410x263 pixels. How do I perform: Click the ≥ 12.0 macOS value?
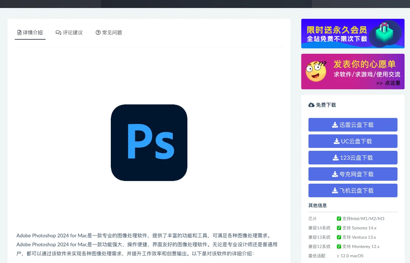point(350,256)
